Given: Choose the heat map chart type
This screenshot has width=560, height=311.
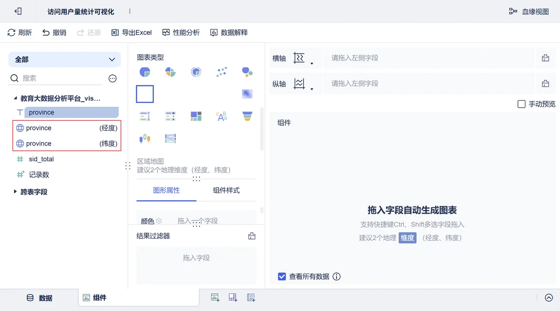Looking at the screenshot, I should [247, 93].
